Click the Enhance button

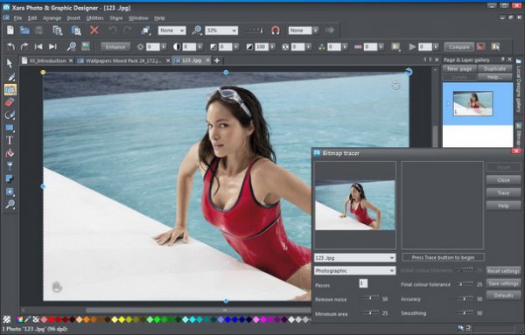coord(115,47)
